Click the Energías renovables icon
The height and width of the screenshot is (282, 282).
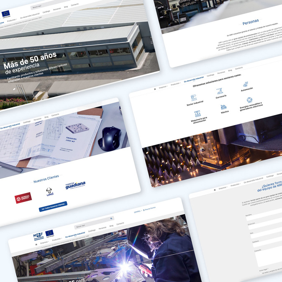(x=249, y=100)
